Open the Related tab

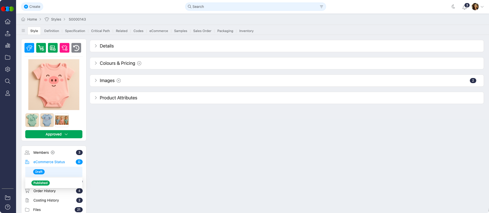click(122, 31)
